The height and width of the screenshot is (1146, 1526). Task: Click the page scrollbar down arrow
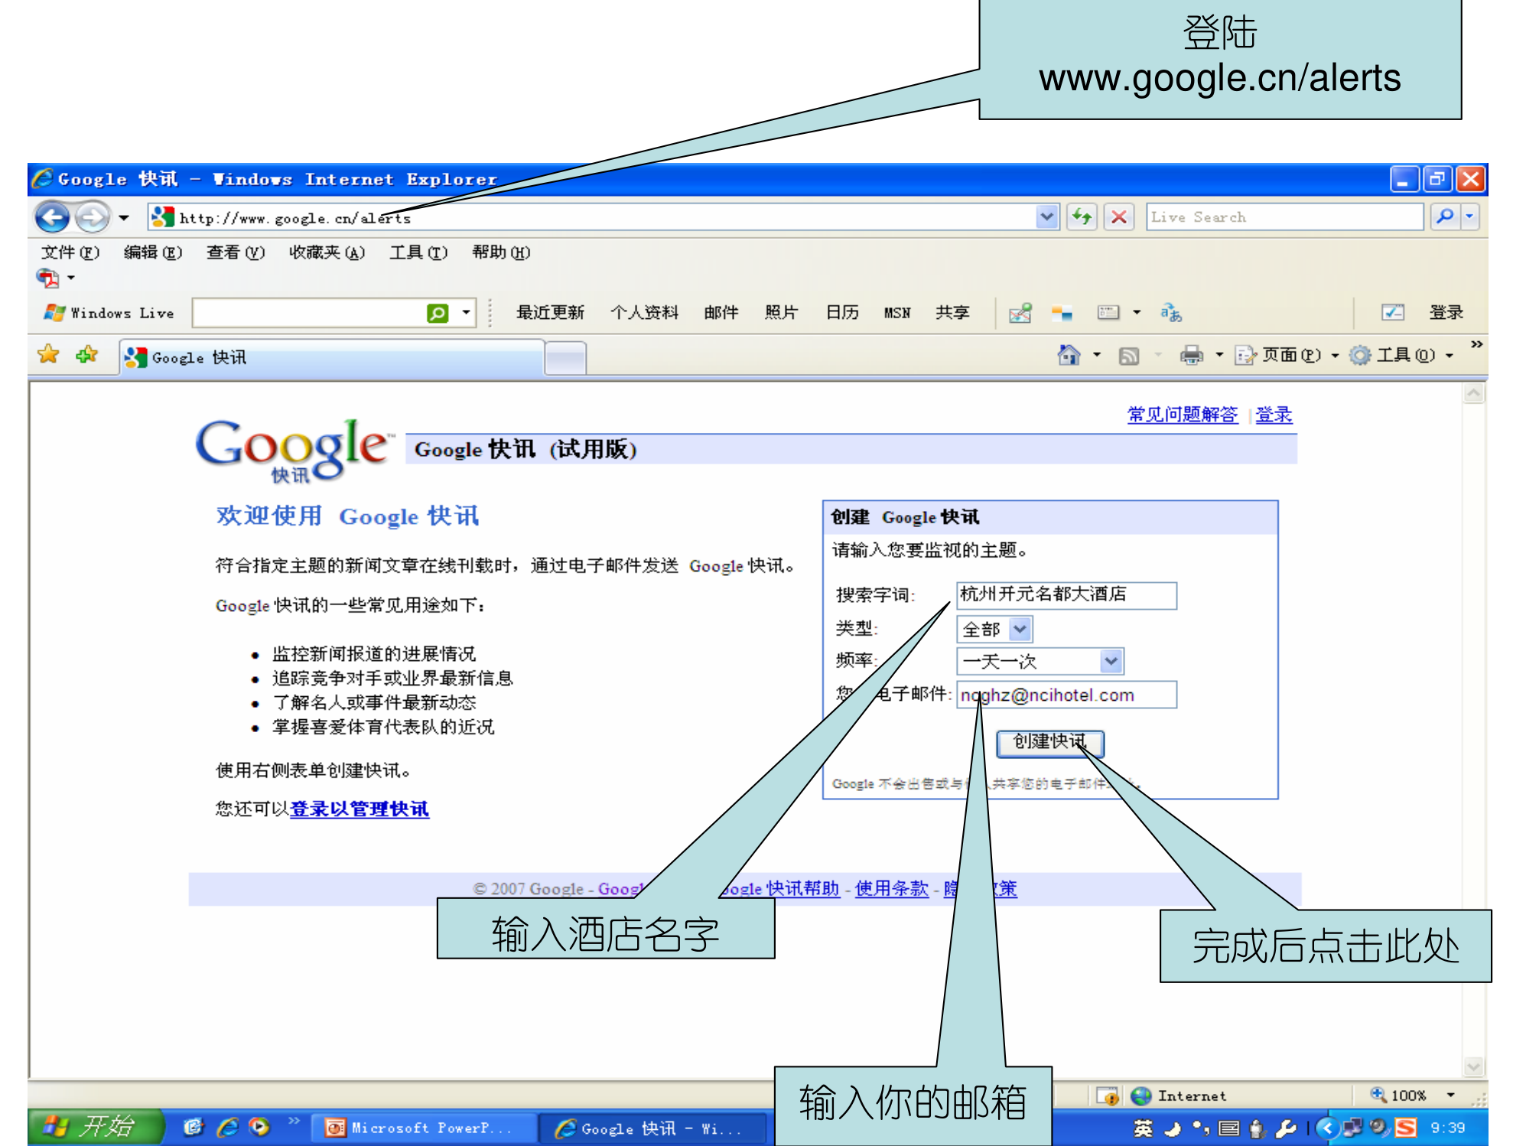pyautogui.click(x=1473, y=1066)
